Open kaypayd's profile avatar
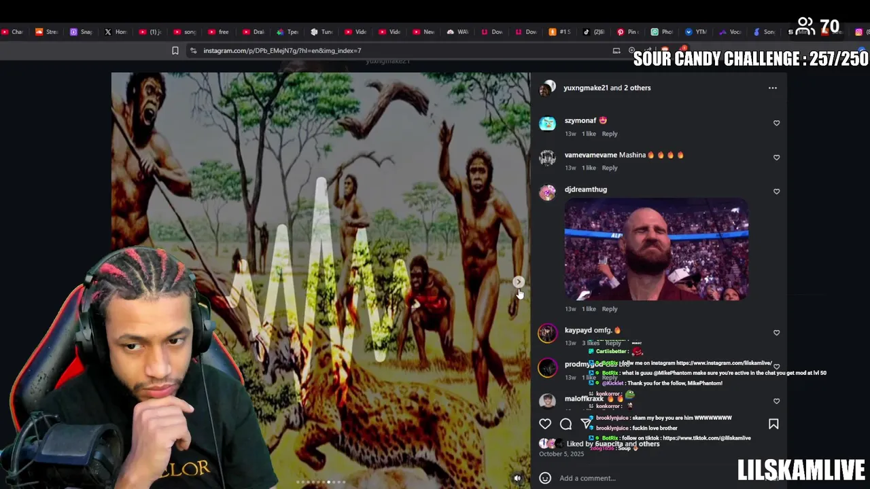 547,333
